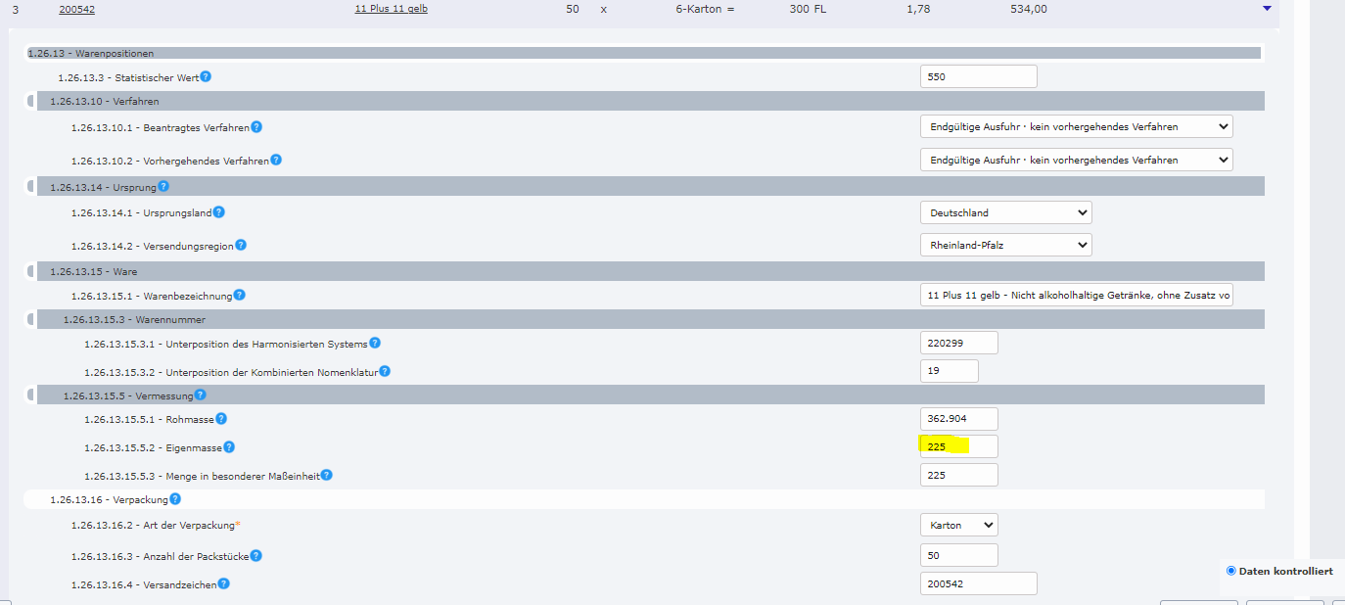1345x605 pixels.
Task: Open article number 200542 link
Action: (x=76, y=9)
